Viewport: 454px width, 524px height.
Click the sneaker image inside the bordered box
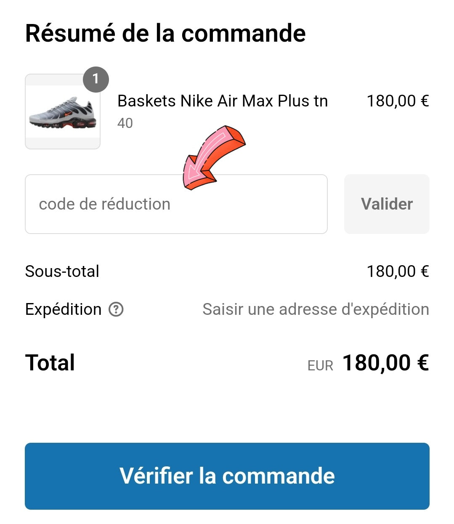61,114
